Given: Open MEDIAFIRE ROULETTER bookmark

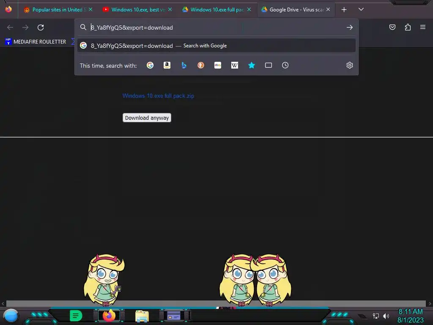Looking at the screenshot, I should (x=36, y=42).
